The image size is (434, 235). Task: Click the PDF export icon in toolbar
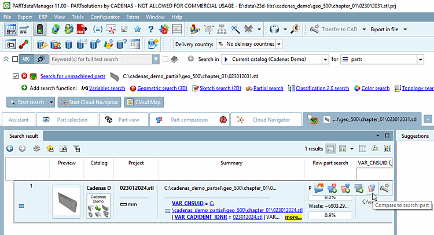coord(82,29)
